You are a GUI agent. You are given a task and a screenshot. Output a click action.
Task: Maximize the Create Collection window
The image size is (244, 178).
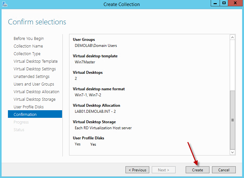tap(224, 3)
